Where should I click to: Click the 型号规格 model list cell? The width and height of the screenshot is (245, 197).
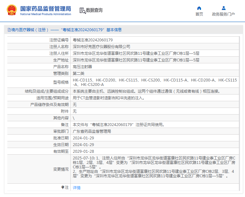click(155, 82)
